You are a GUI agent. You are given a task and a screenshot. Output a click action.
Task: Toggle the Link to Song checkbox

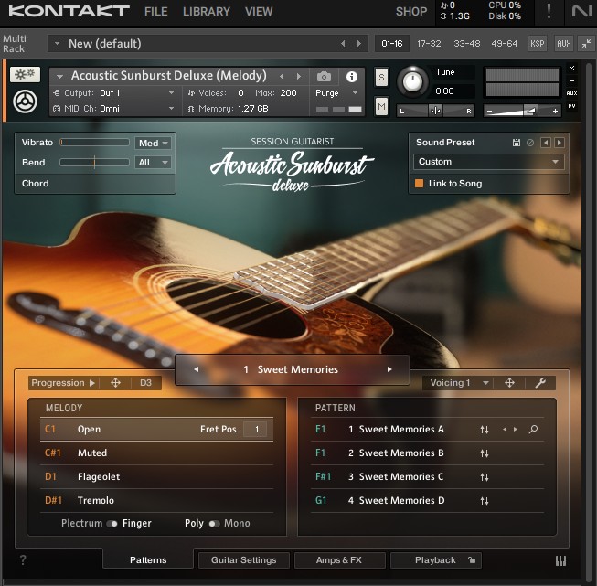[419, 184]
